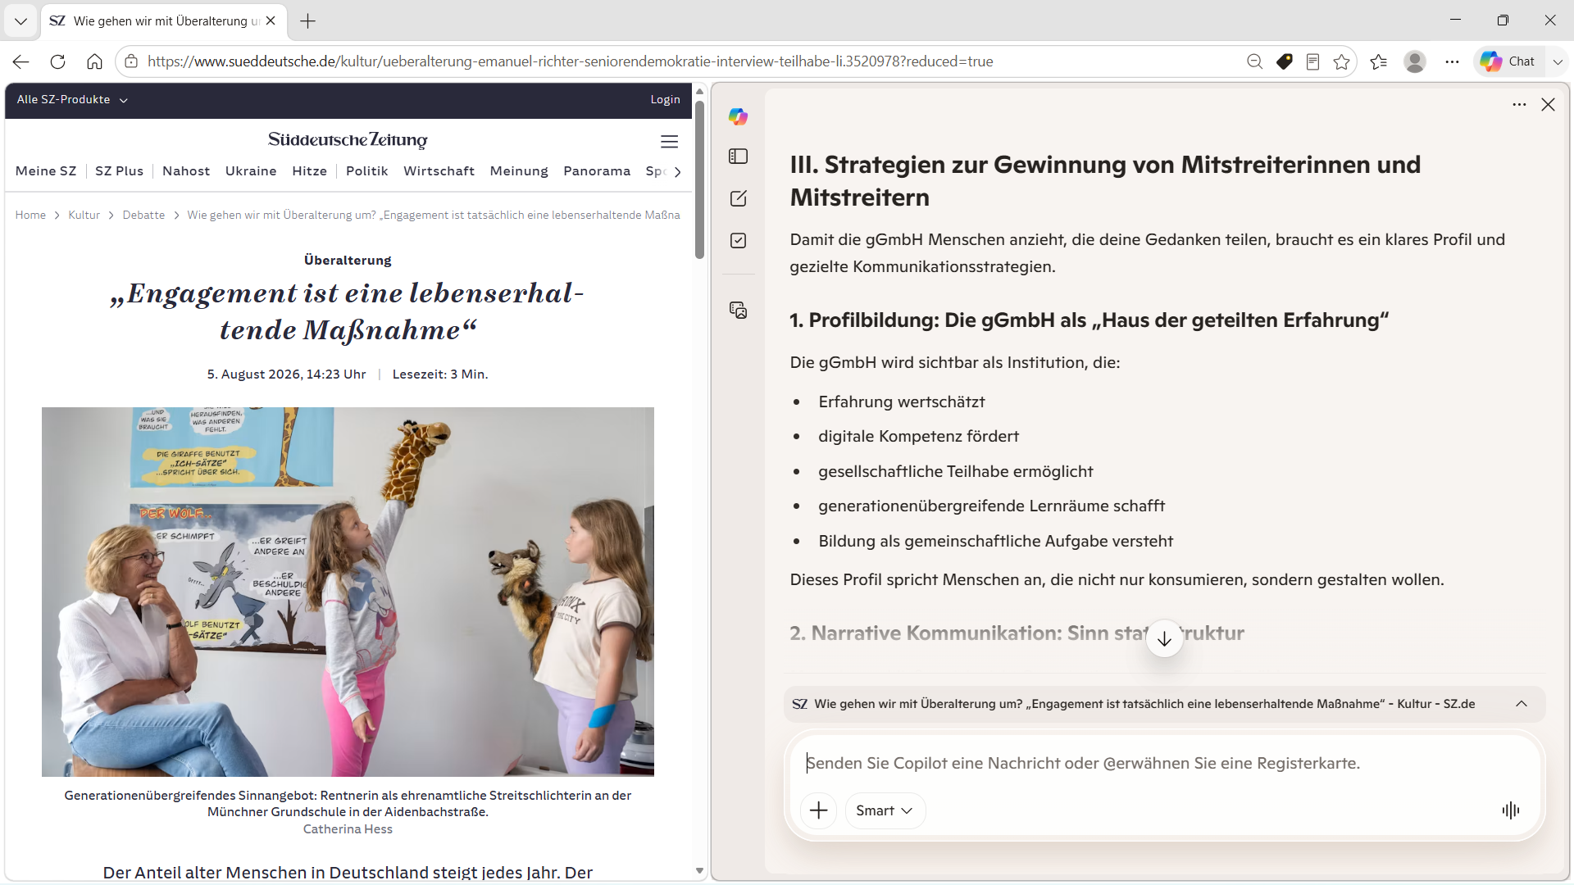Click the address bar URL

(571, 61)
